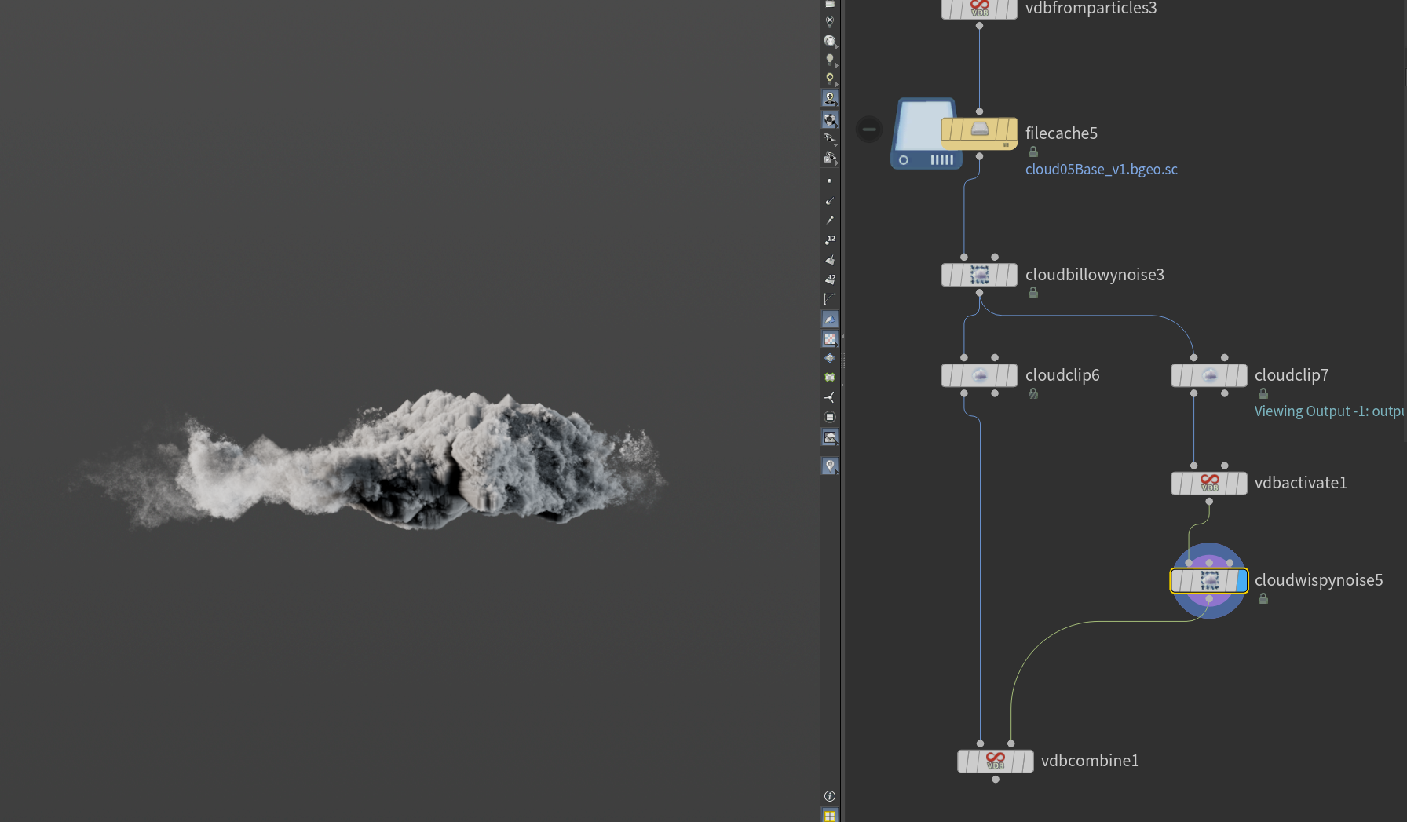
Task: Open the cloud05Base_v1.bgeo.sc file link
Action: coord(1102,169)
